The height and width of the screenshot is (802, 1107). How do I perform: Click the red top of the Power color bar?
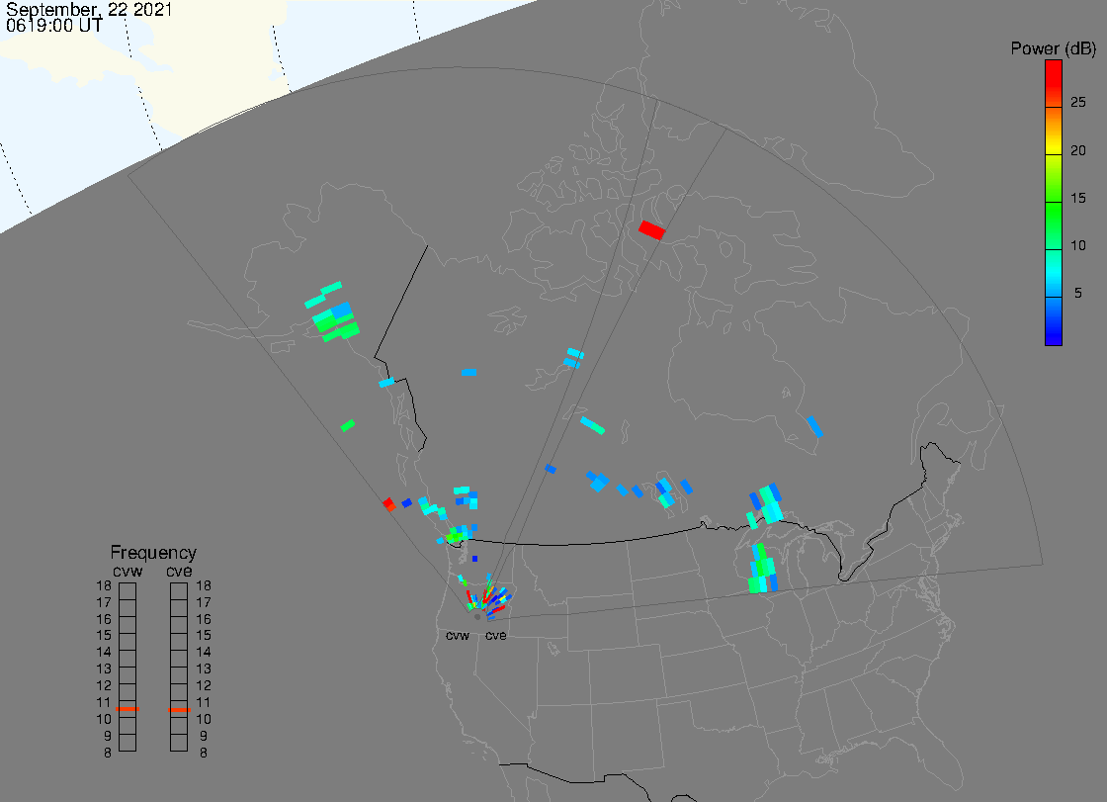pyautogui.click(x=1054, y=74)
